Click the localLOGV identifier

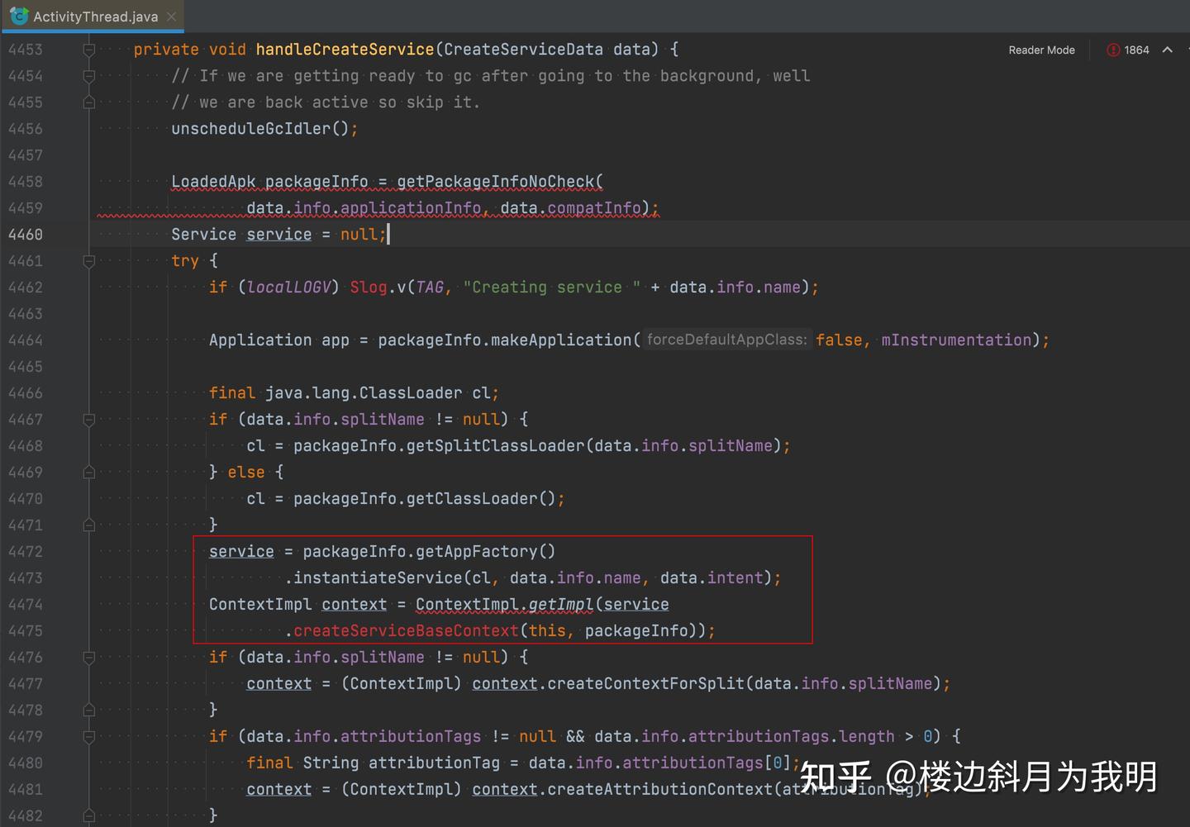[288, 288]
